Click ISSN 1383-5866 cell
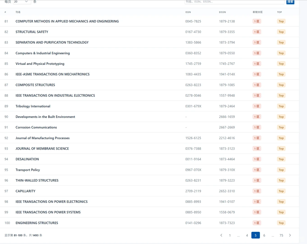This screenshot has width=307, height=244. click(193, 42)
